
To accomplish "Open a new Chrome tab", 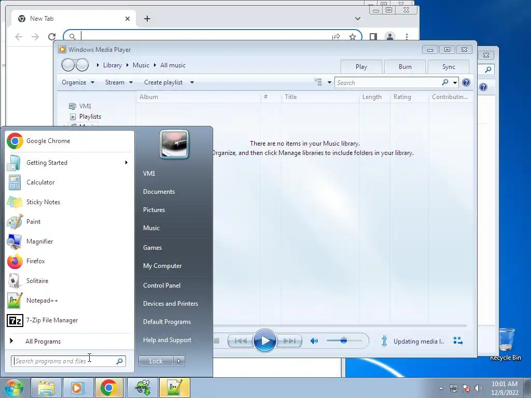I will coord(147,19).
